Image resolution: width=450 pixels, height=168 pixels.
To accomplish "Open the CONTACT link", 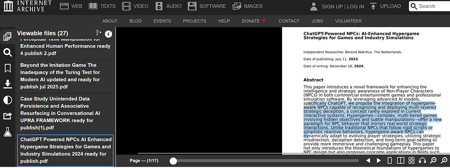I will [289, 21].
